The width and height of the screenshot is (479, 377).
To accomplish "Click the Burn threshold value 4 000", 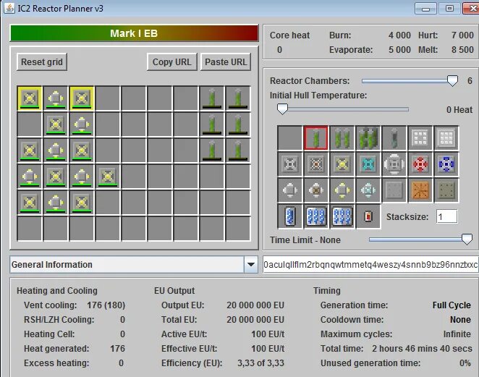I will 399,35.
